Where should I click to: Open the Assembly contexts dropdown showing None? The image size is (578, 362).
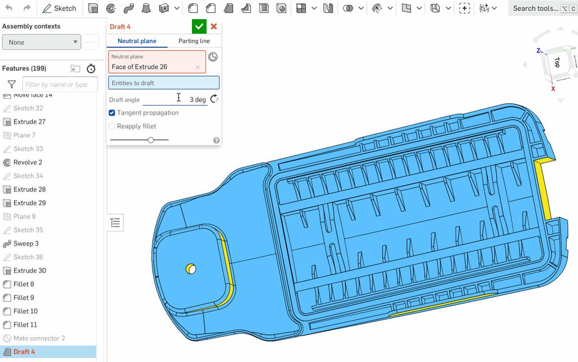41,42
